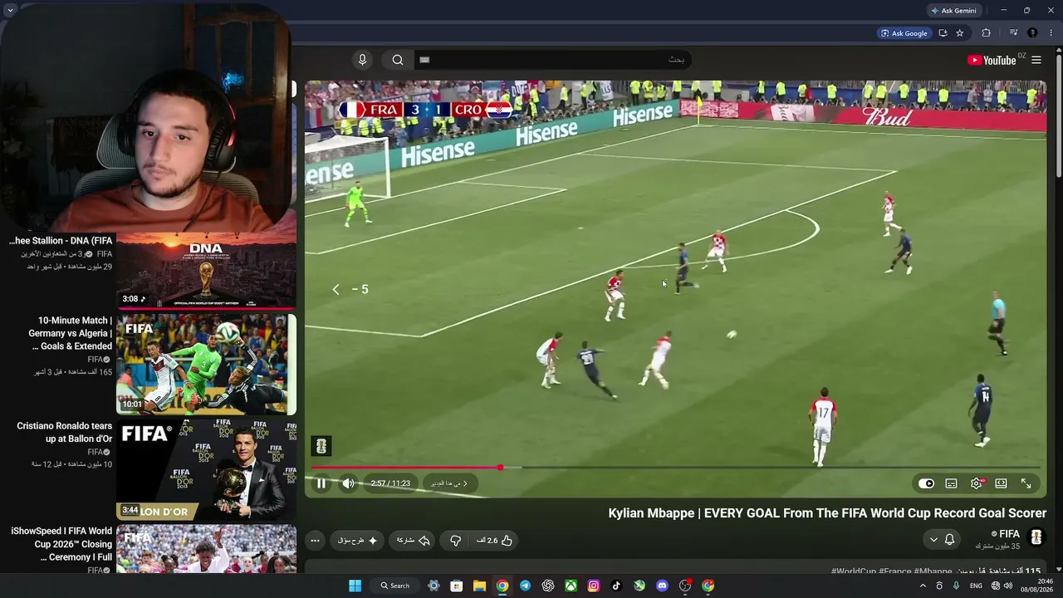Dislike the video with thumbs down
This screenshot has height=598, width=1063.
(x=455, y=541)
